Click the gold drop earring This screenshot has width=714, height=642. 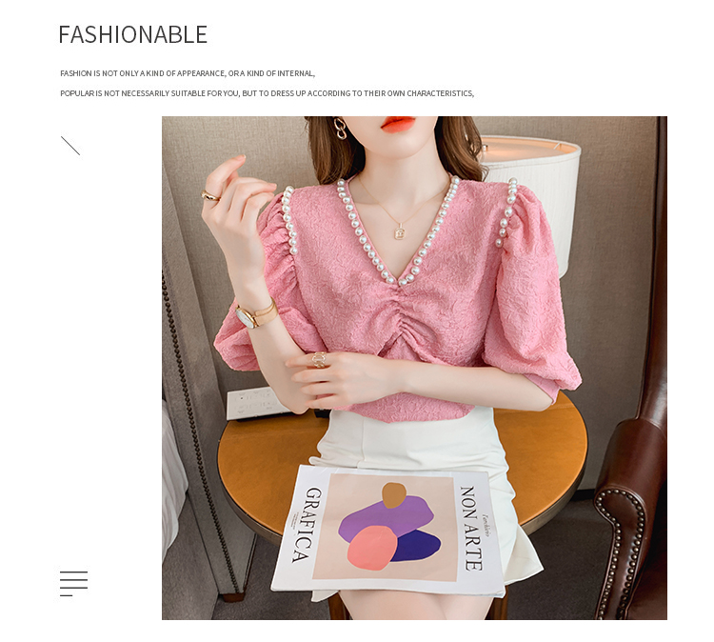(339, 128)
